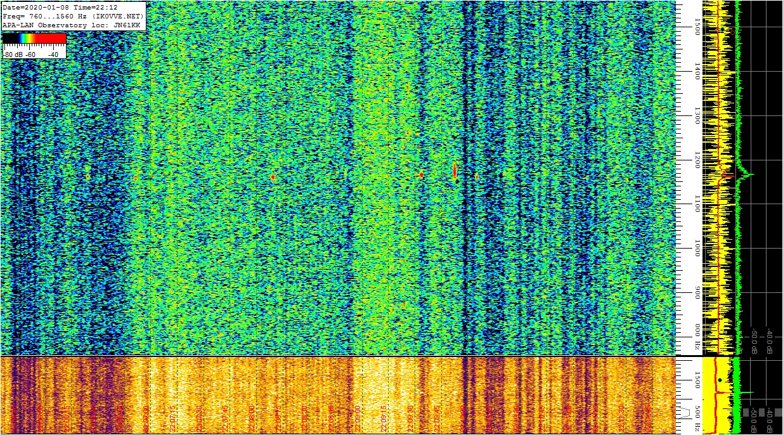The width and height of the screenshot is (783, 435).
Task: Click the 22:09:45 time marker
Action: [x=438, y=419]
